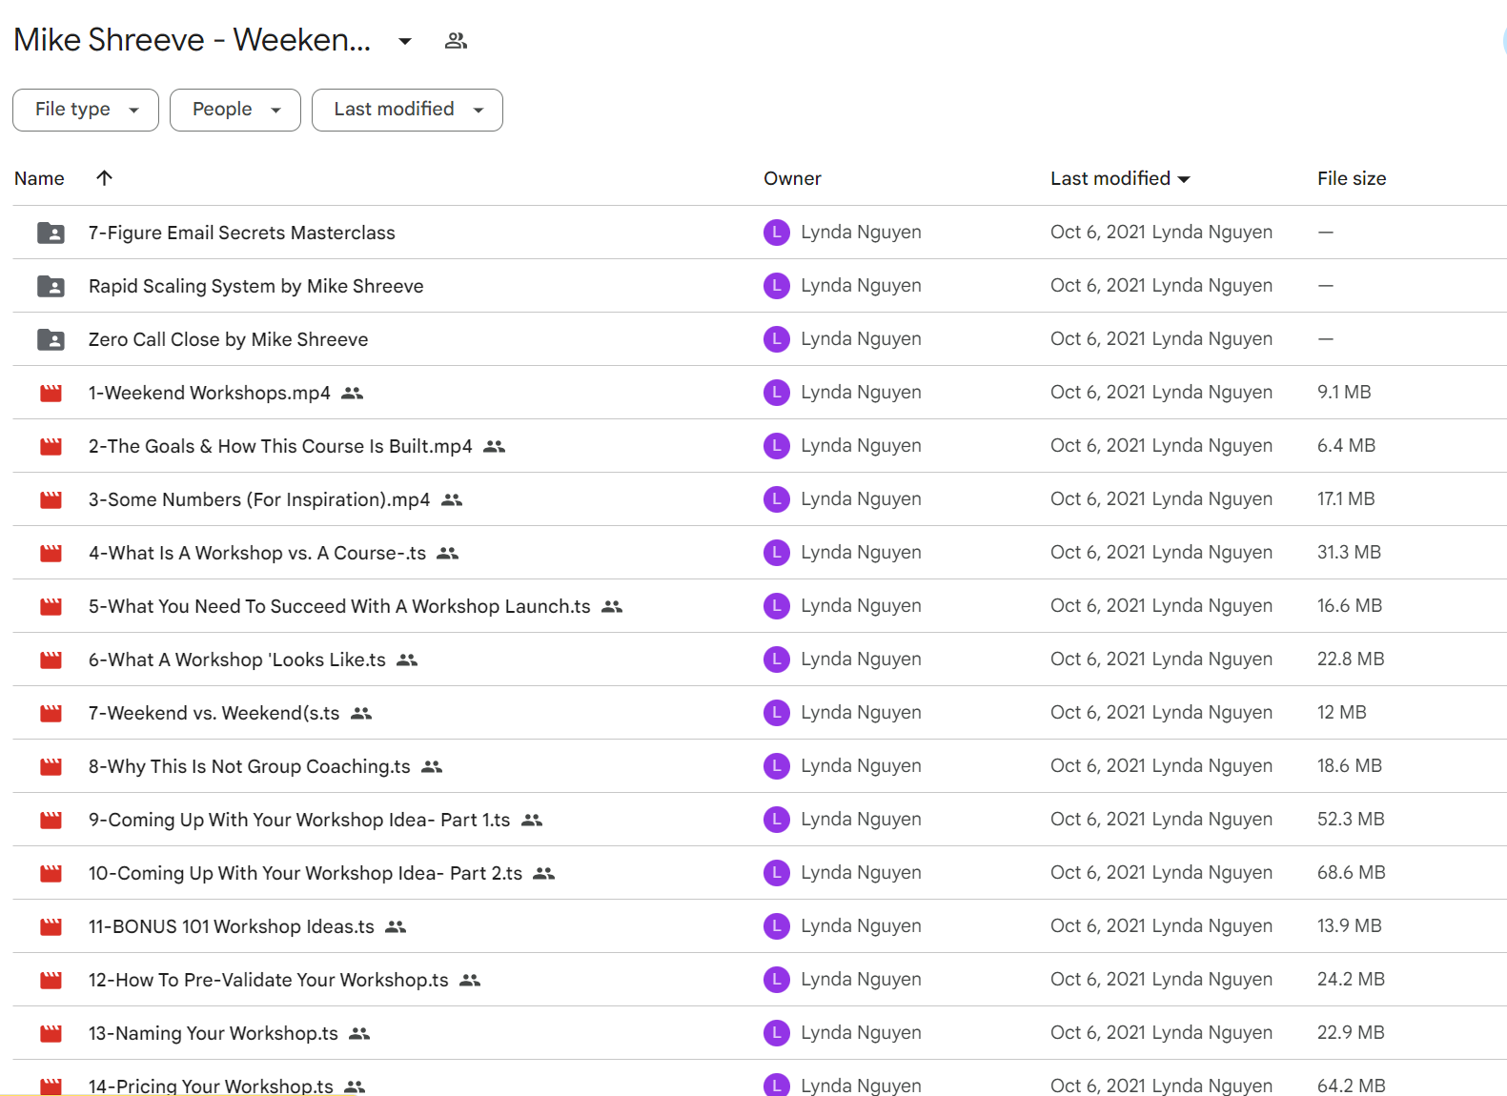Viewport: 1507px width, 1096px height.
Task: Click the Mike Shreeve - Weeken... folder title
Action: pos(193,40)
